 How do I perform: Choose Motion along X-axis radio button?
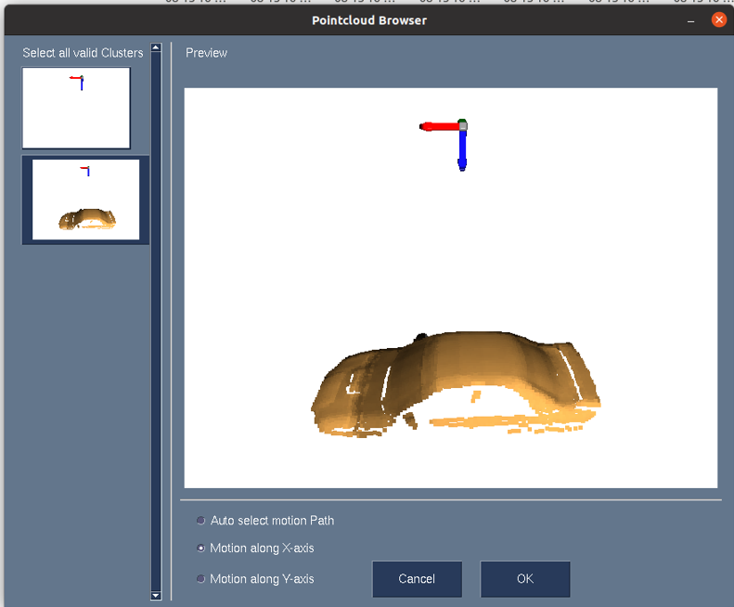[x=200, y=548]
